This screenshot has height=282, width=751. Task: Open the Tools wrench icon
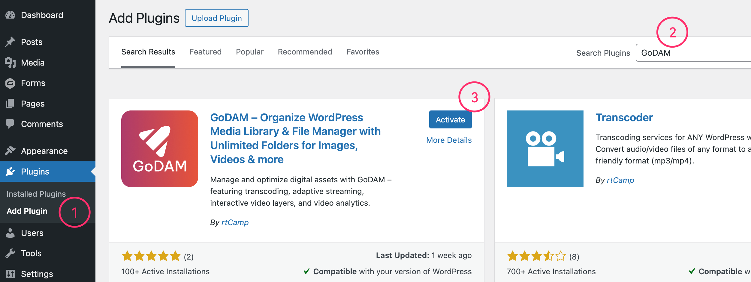(x=11, y=253)
